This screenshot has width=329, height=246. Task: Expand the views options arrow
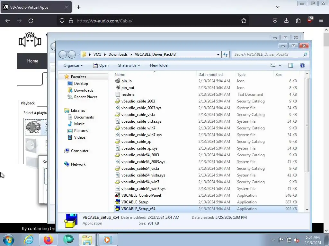[280, 65]
